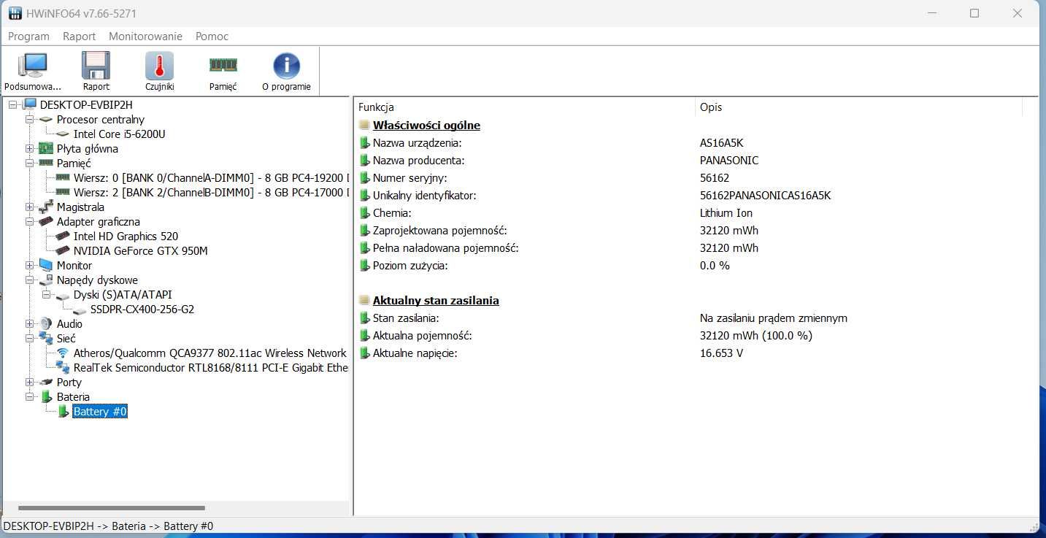Viewport: 1046px width, 538px height.
Task: Click the AS16A5K device name value
Action: (721, 143)
